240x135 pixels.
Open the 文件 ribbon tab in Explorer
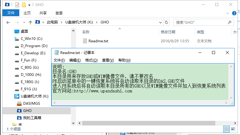pyautogui.click(x=11, y=13)
